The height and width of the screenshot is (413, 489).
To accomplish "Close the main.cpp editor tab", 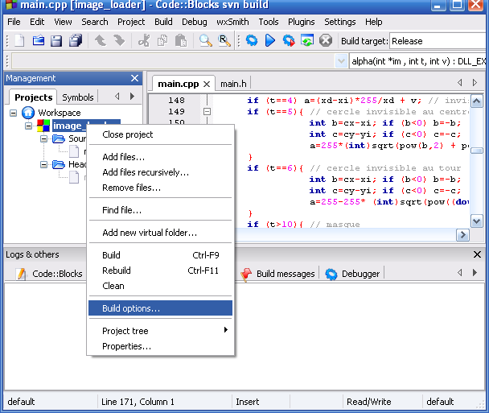I will [207, 84].
